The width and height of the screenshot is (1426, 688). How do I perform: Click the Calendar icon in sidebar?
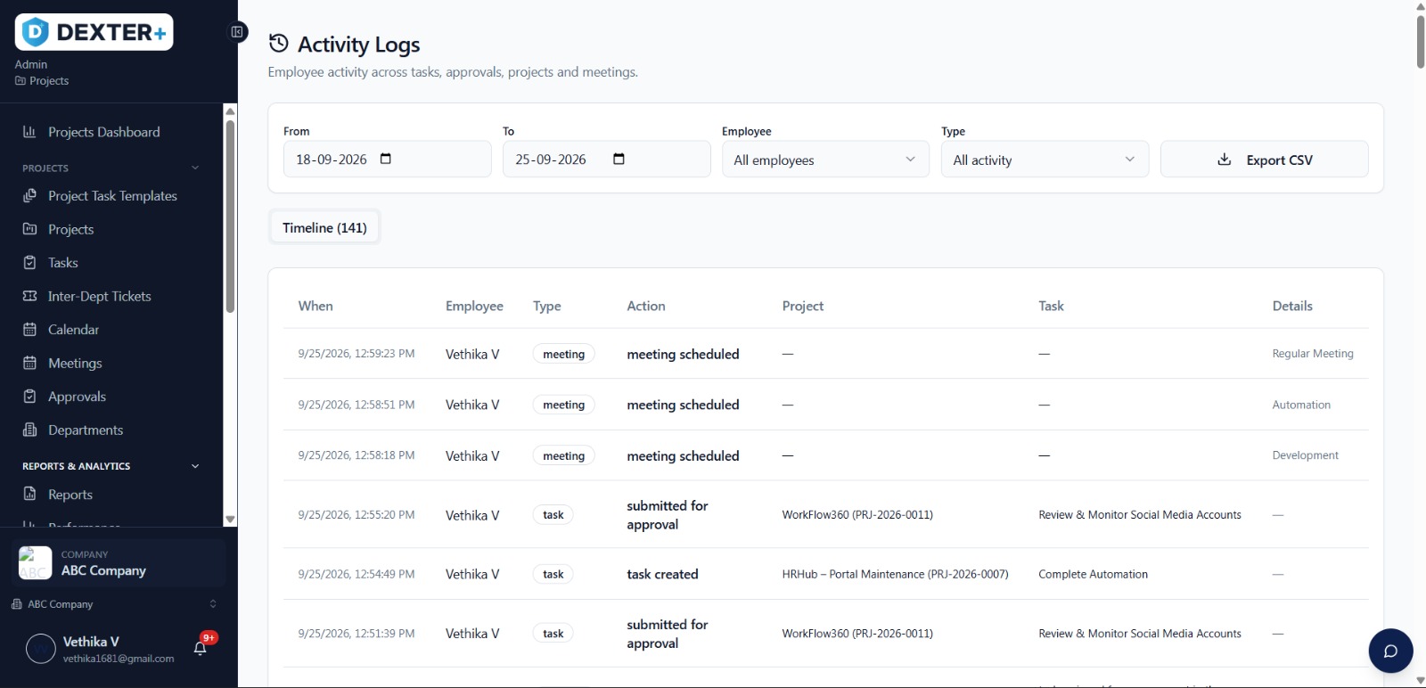pos(29,330)
